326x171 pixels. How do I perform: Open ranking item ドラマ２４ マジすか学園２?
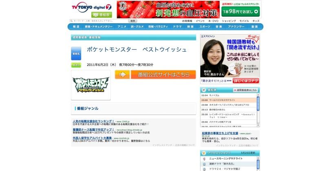[x=225, y=169]
